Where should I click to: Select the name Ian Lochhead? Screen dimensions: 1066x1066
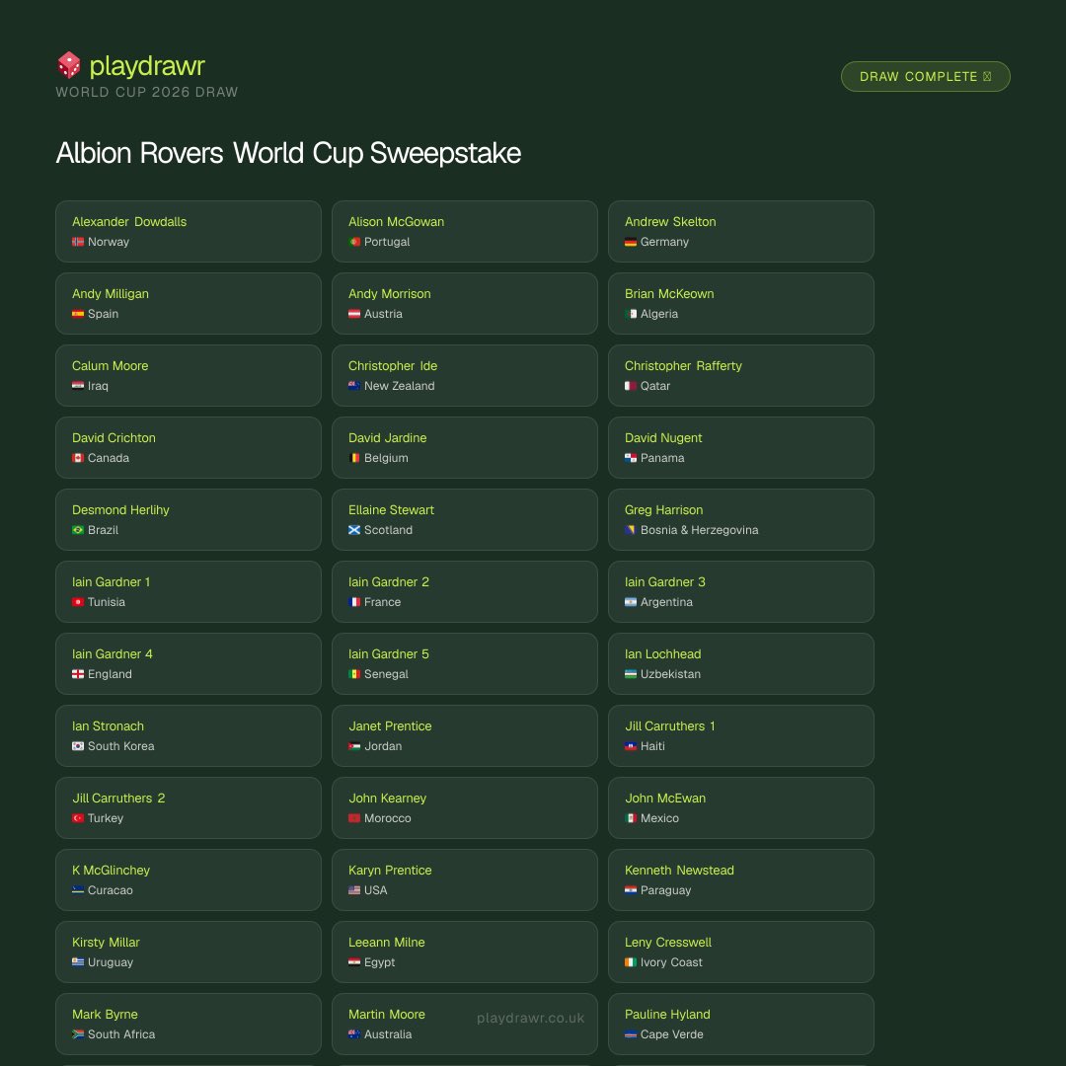point(663,654)
